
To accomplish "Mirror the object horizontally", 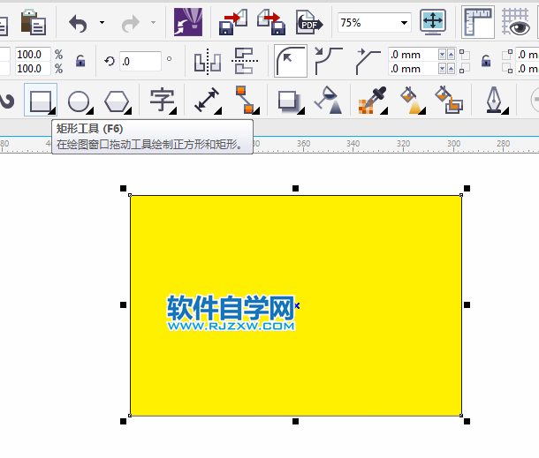I will [208, 62].
